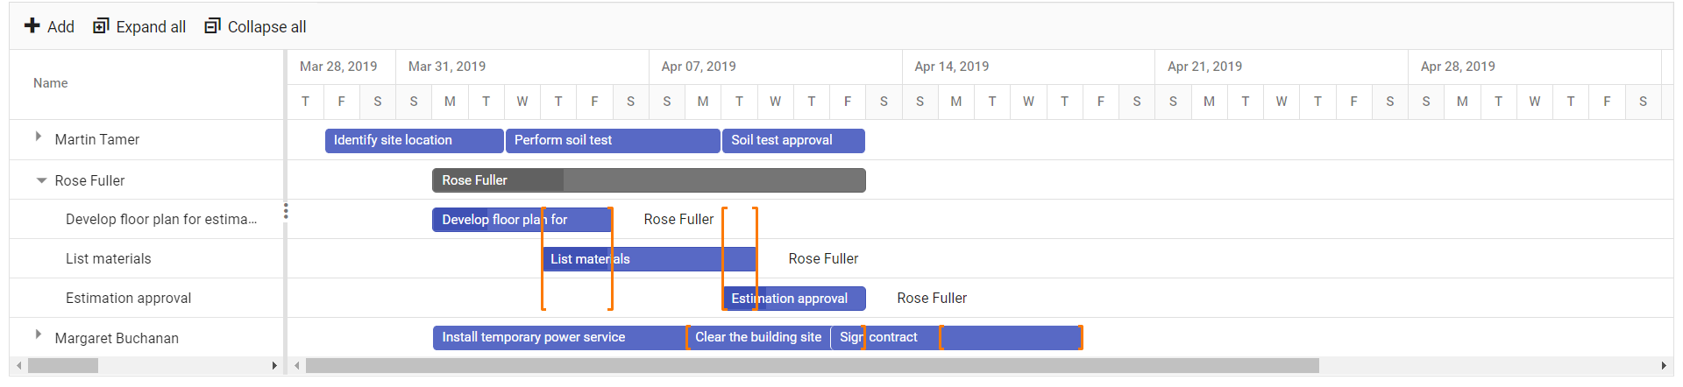The height and width of the screenshot is (387, 1683).
Task: Expand the Margaret Buchanan row
Action: tap(38, 334)
